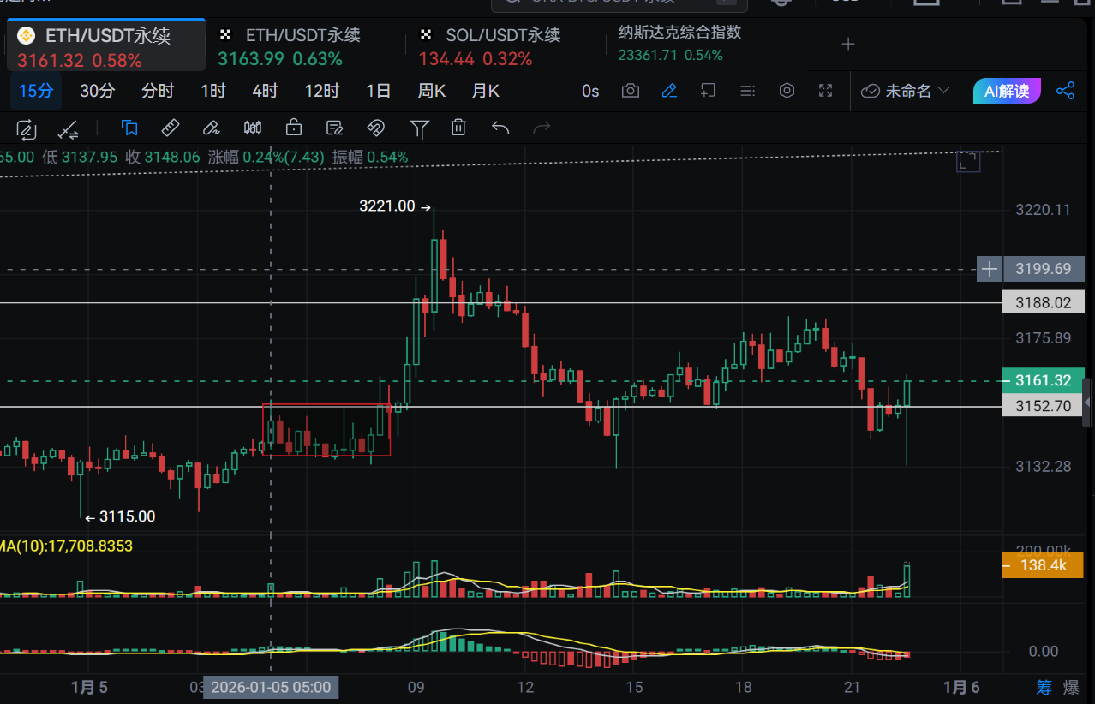Select the ruler measurement tool

[x=171, y=128]
